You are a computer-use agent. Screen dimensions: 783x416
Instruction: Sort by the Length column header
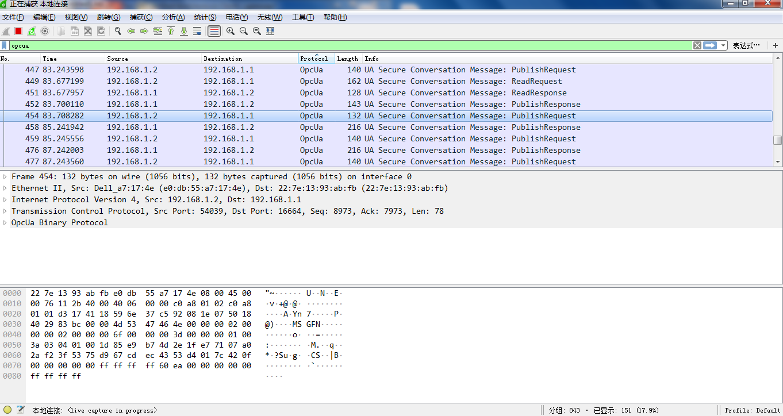[x=349, y=59]
